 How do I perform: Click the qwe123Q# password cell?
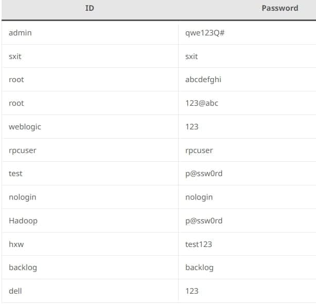pyautogui.click(x=205, y=33)
